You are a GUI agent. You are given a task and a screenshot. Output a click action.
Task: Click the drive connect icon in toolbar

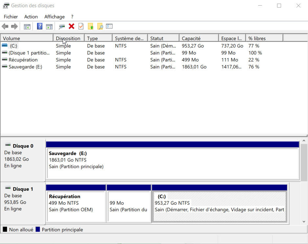pos(62,27)
